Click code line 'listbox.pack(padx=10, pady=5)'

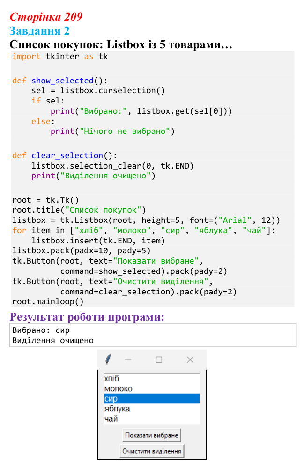[82, 251]
